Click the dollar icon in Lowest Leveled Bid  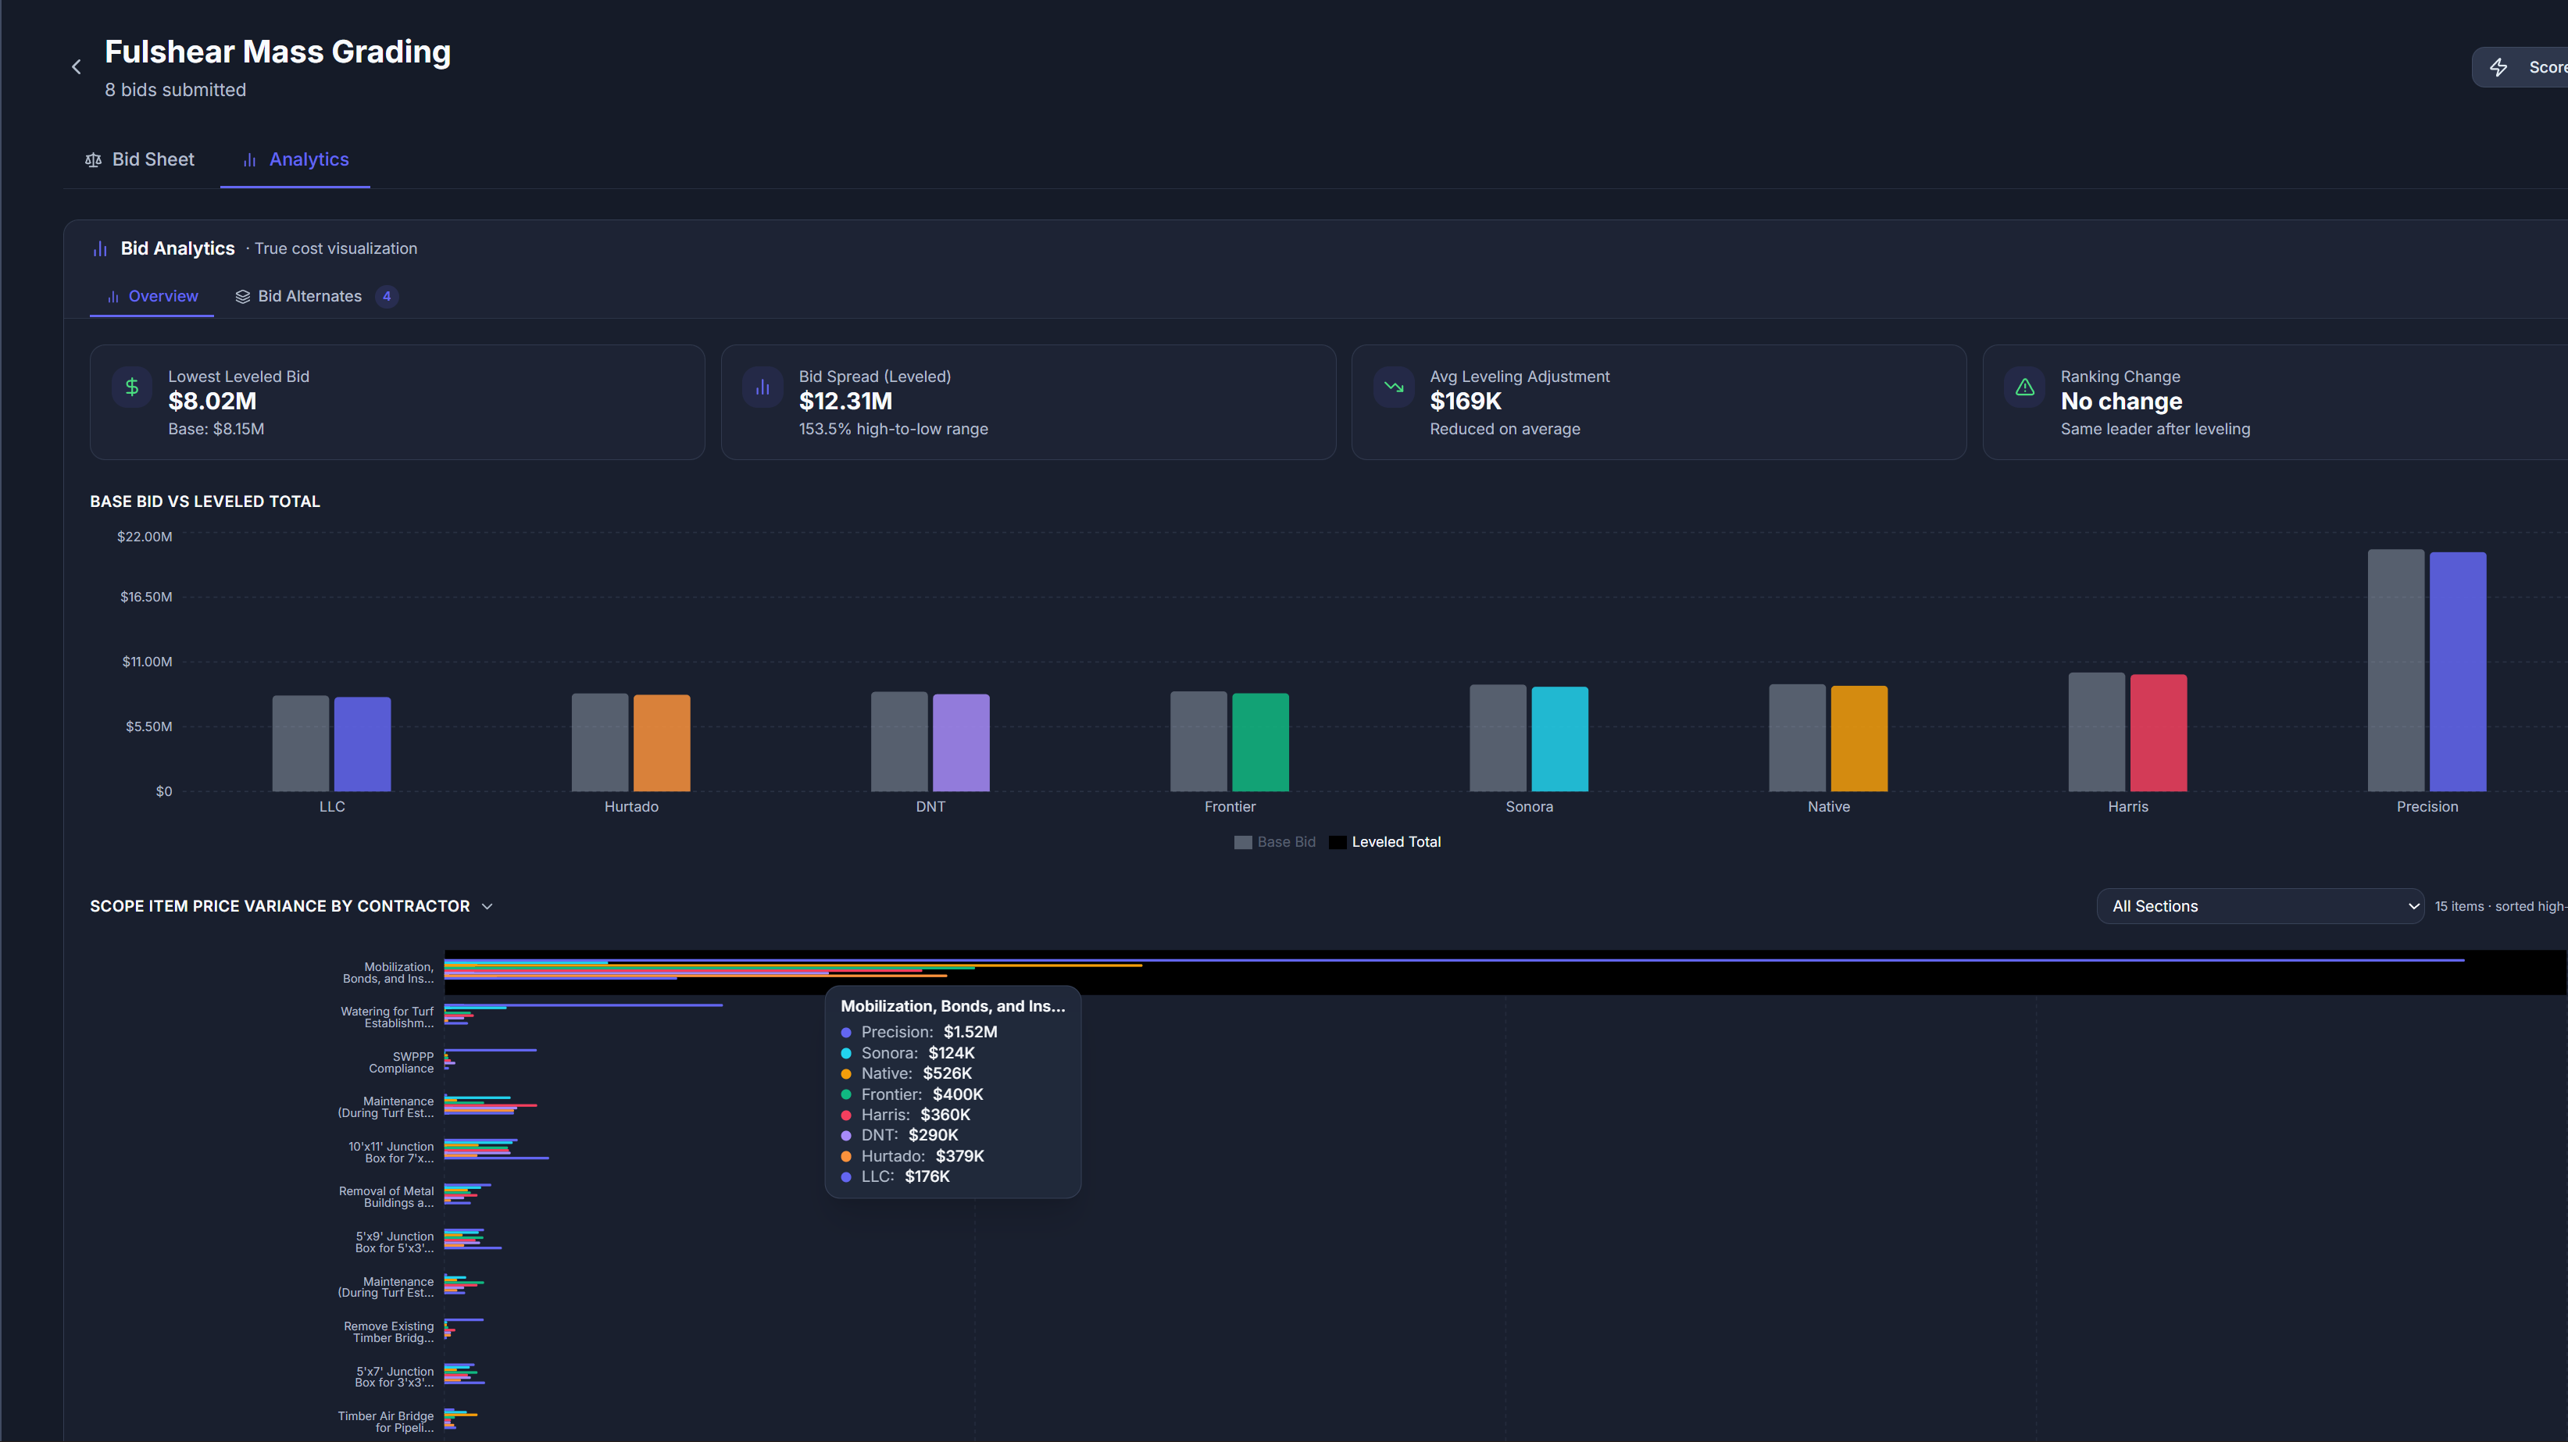(x=133, y=387)
